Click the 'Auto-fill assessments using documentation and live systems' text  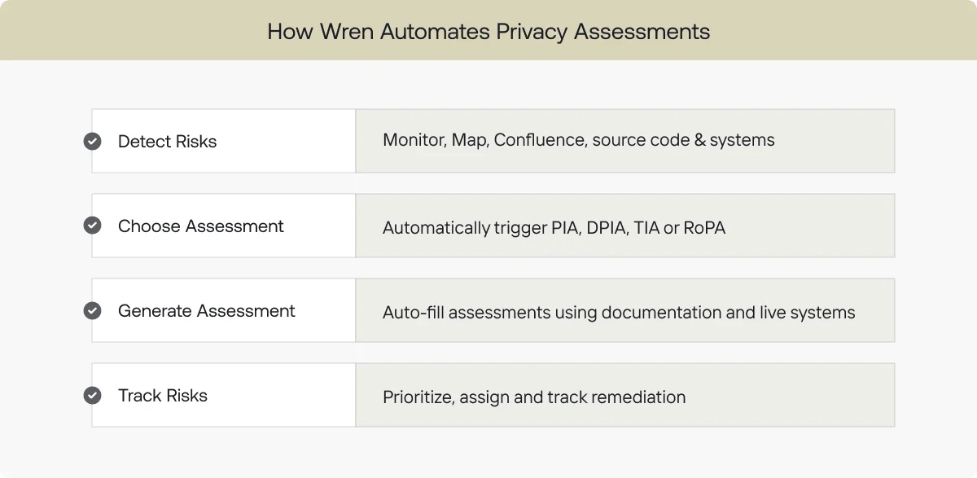coord(619,313)
